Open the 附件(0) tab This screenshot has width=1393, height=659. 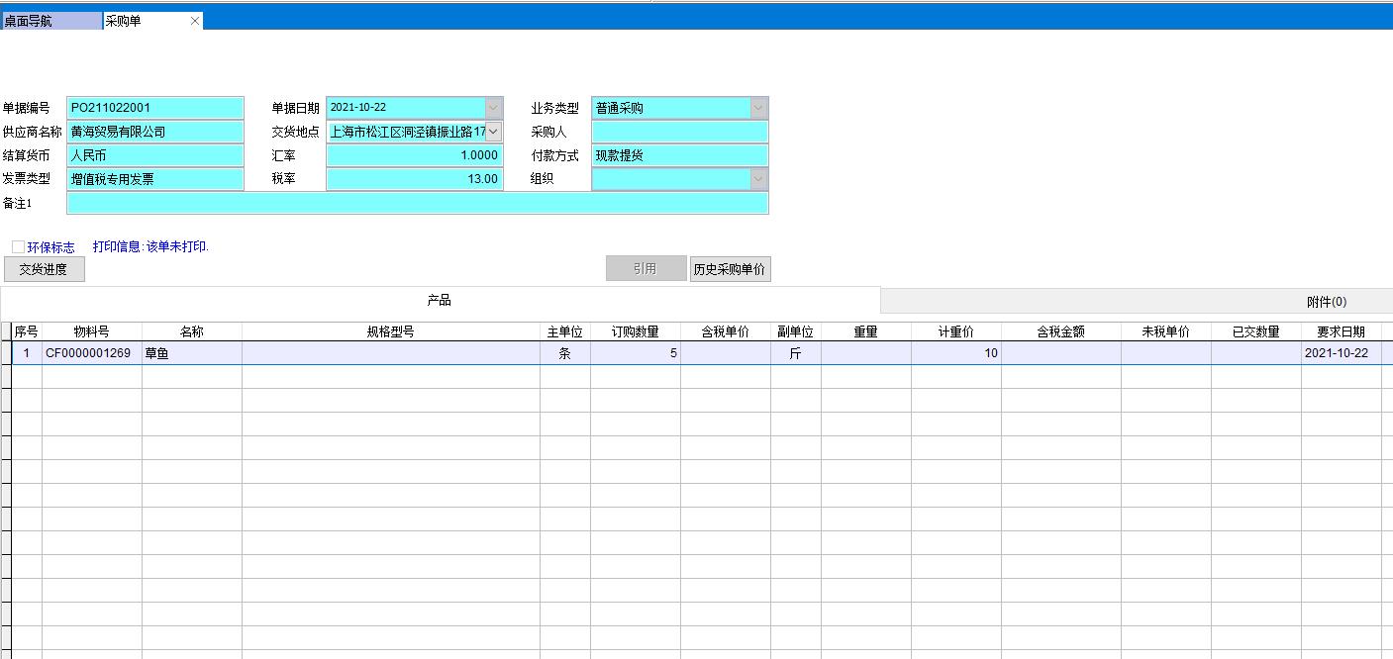coord(1326,302)
